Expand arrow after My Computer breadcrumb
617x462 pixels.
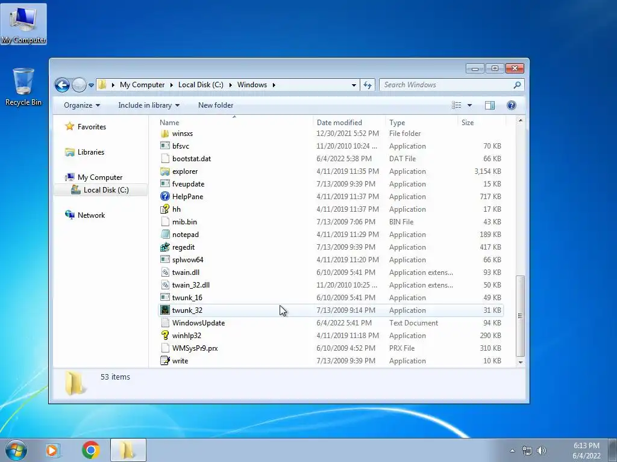[172, 85]
